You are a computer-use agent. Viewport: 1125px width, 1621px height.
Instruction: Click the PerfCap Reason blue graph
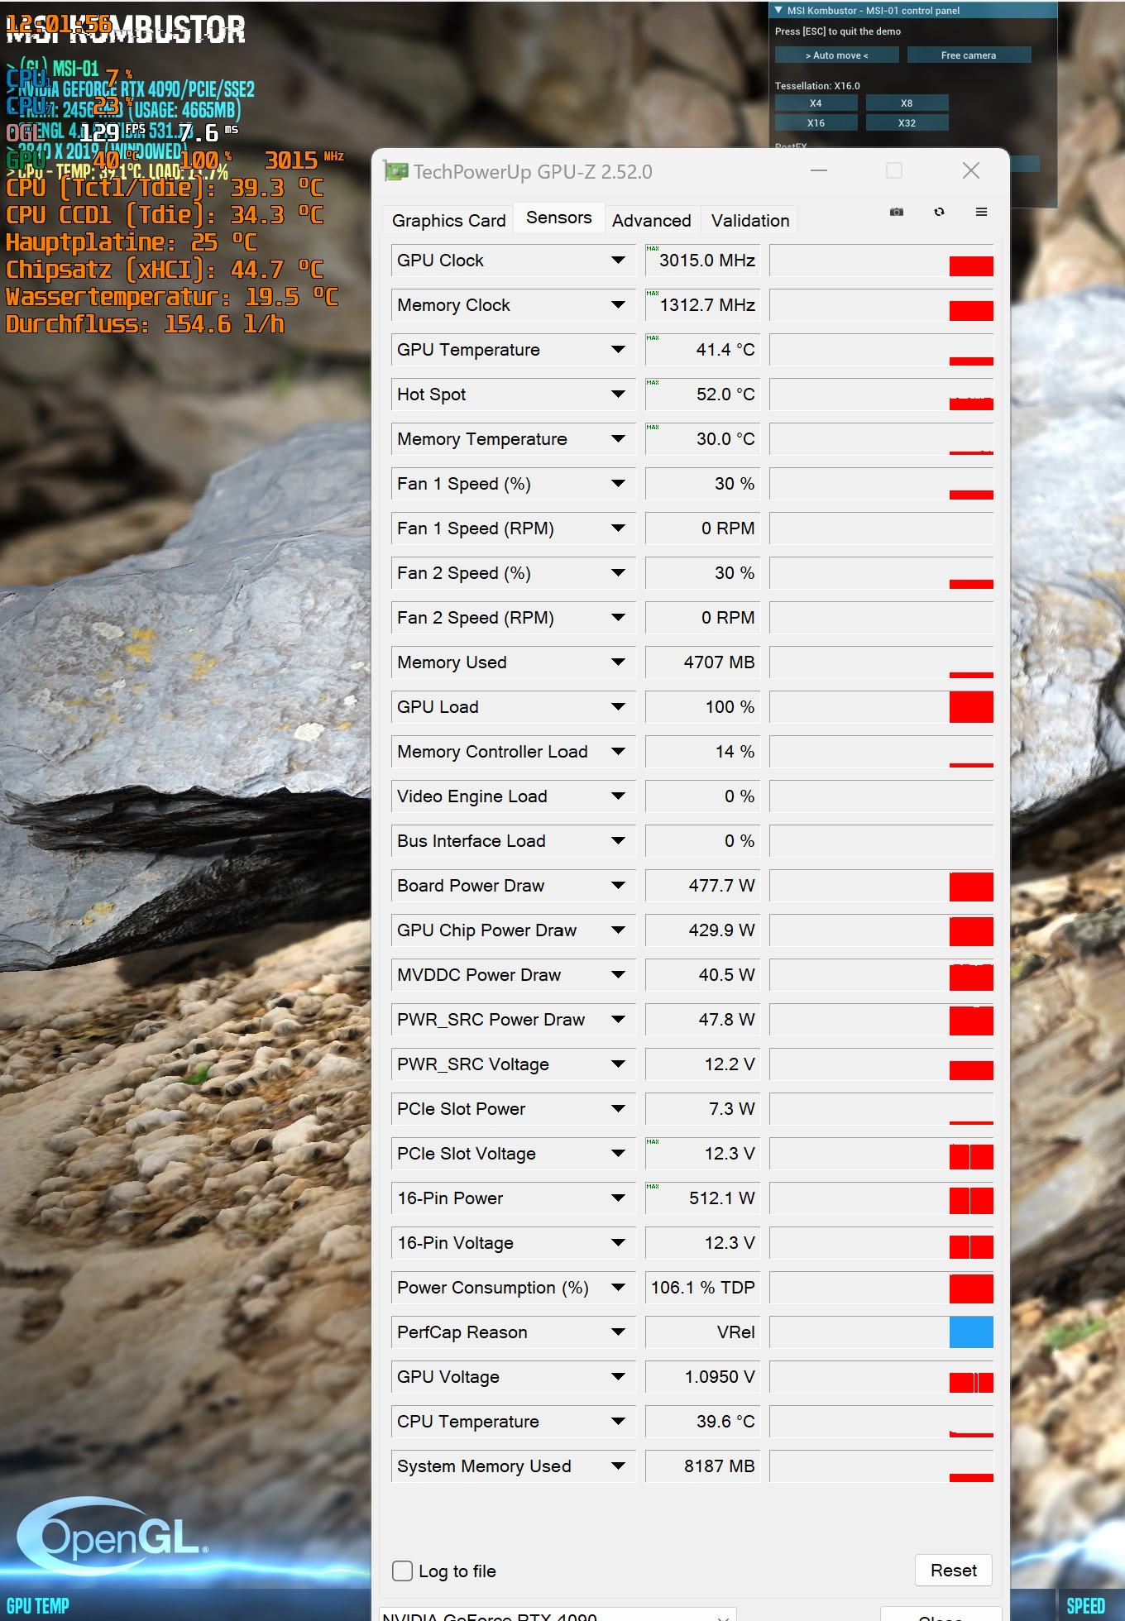971,1332
